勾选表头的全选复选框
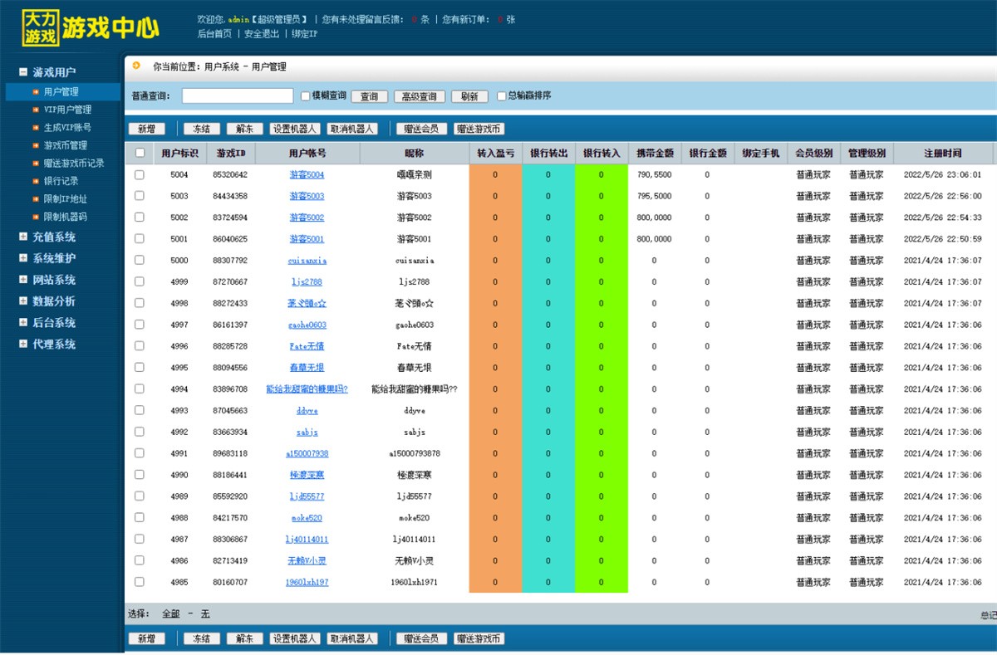Viewport: 997px width, 655px height. (139, 152)
